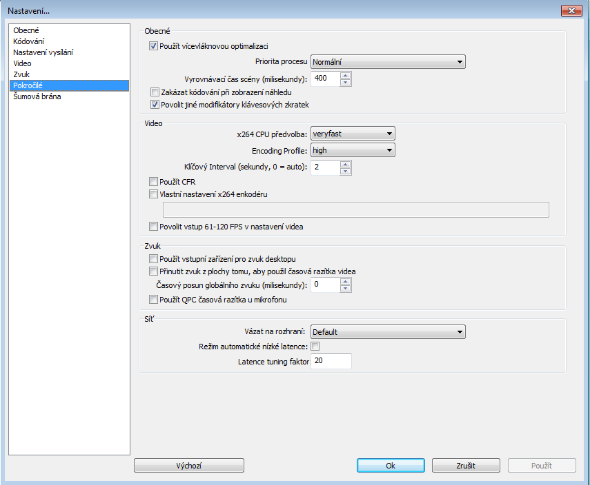Screen dimensions: 590x485
Task: Enable Použít QPC časová razítka u mikrofonu
Action: [x=153, y=300]
